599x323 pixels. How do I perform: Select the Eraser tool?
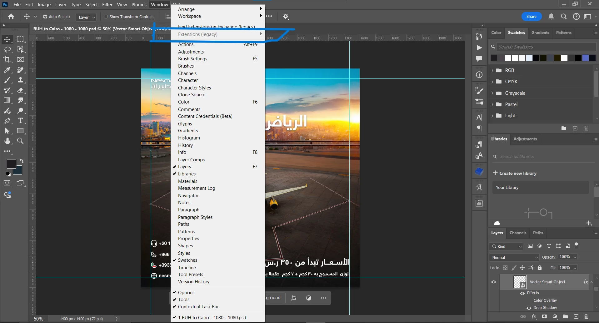click(20, 90)
